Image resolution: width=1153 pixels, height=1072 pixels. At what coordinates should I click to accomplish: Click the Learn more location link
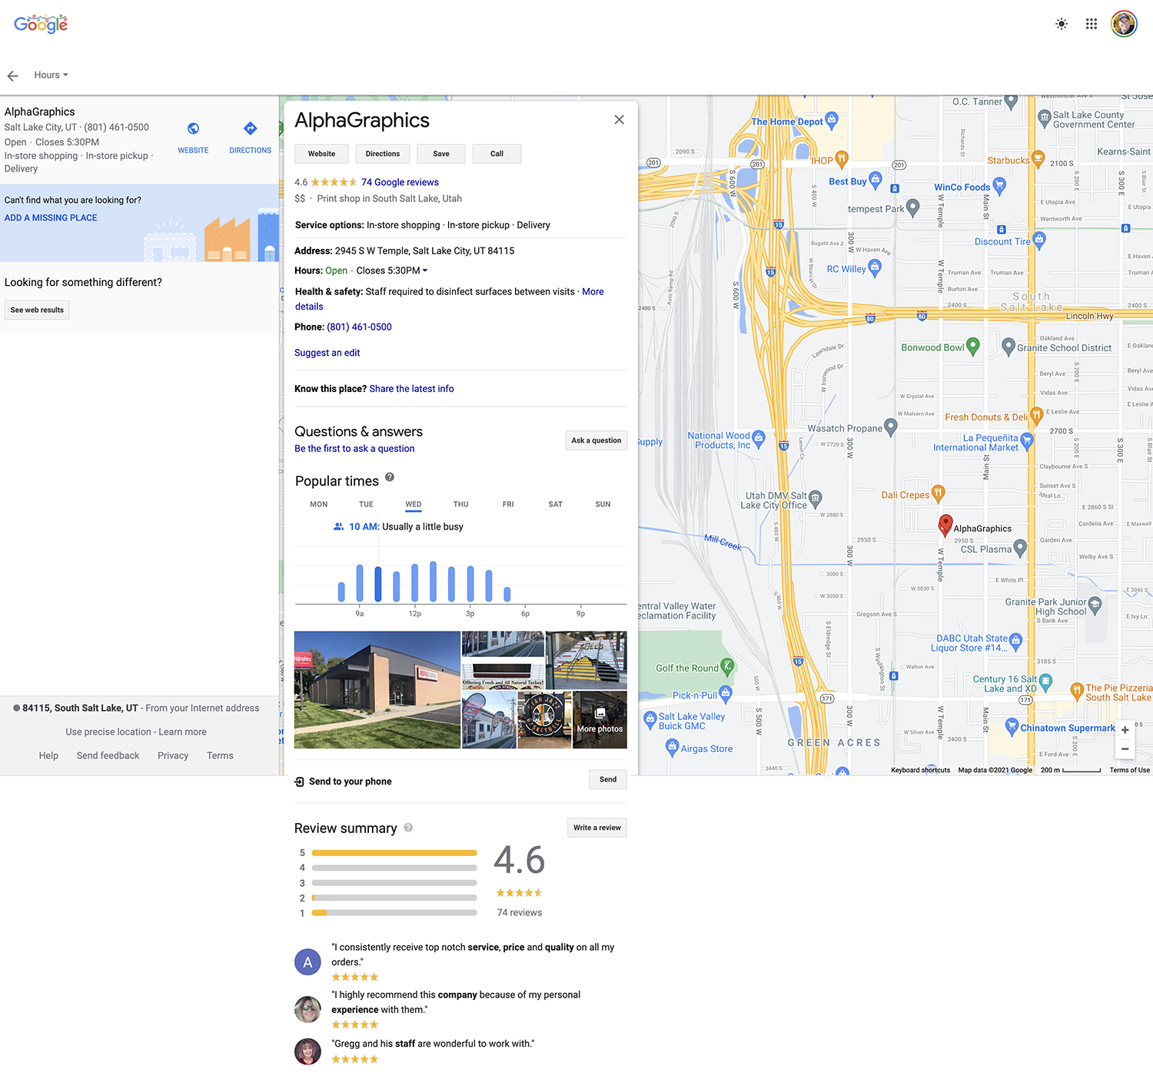point(183,732)
